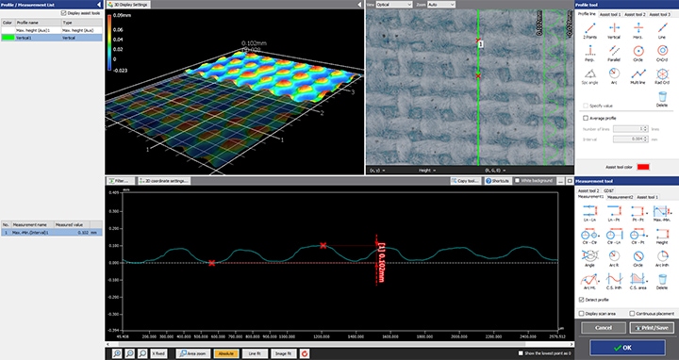Click the zoom out magnifier below graph
The image size is (679, 360).
coord(129,353)
